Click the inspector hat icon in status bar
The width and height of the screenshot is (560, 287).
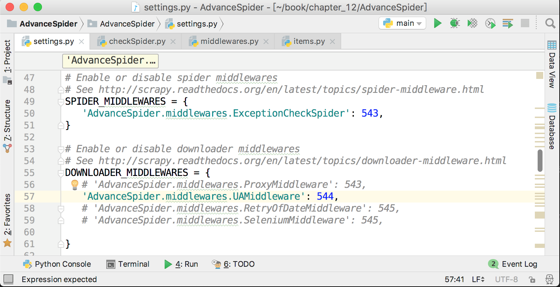coord(550,279)
